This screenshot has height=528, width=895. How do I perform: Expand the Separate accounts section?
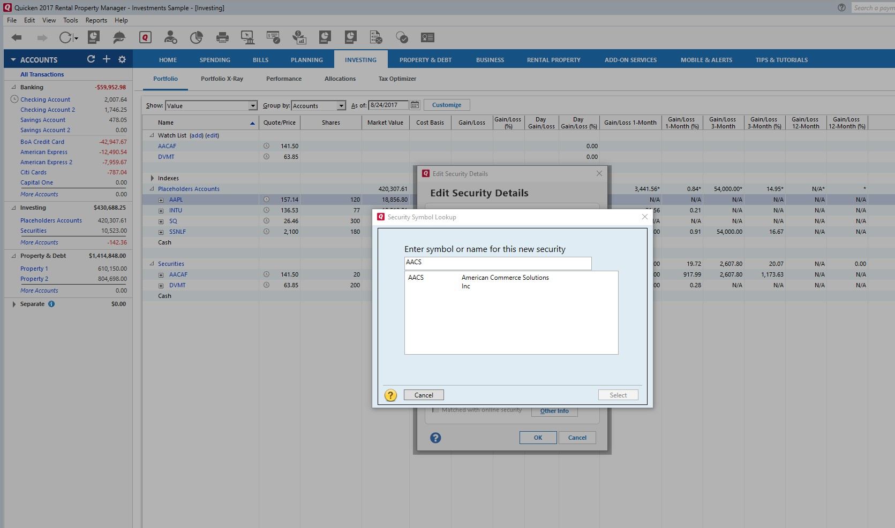(14, 304)
